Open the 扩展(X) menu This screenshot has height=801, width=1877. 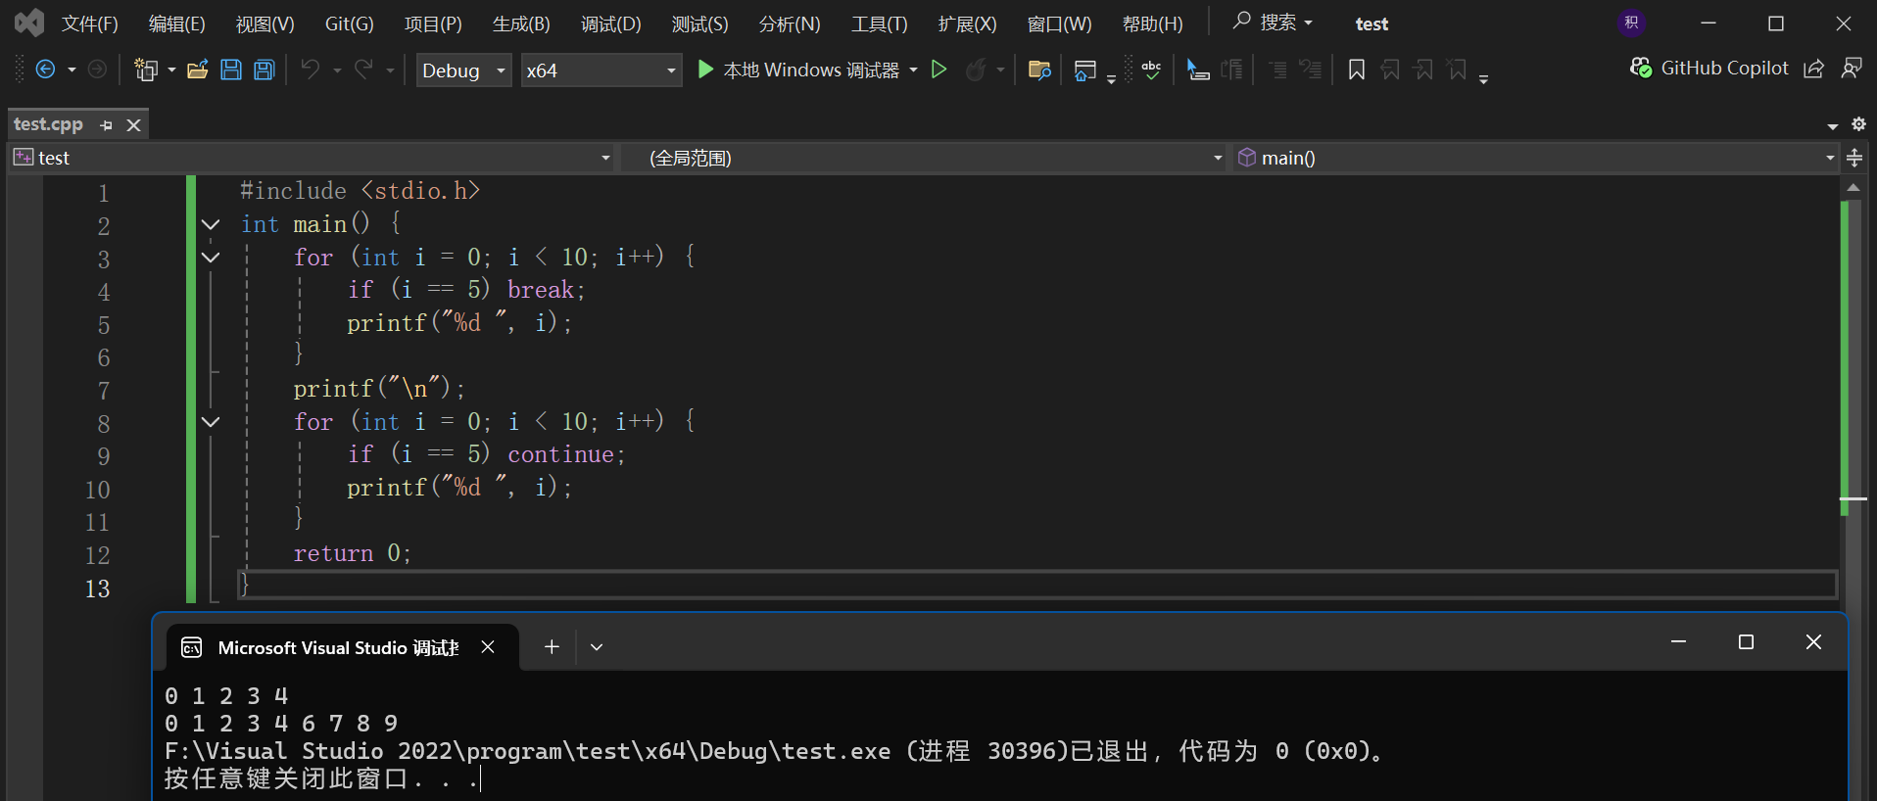pyautogui.click(x=967, y=24)
